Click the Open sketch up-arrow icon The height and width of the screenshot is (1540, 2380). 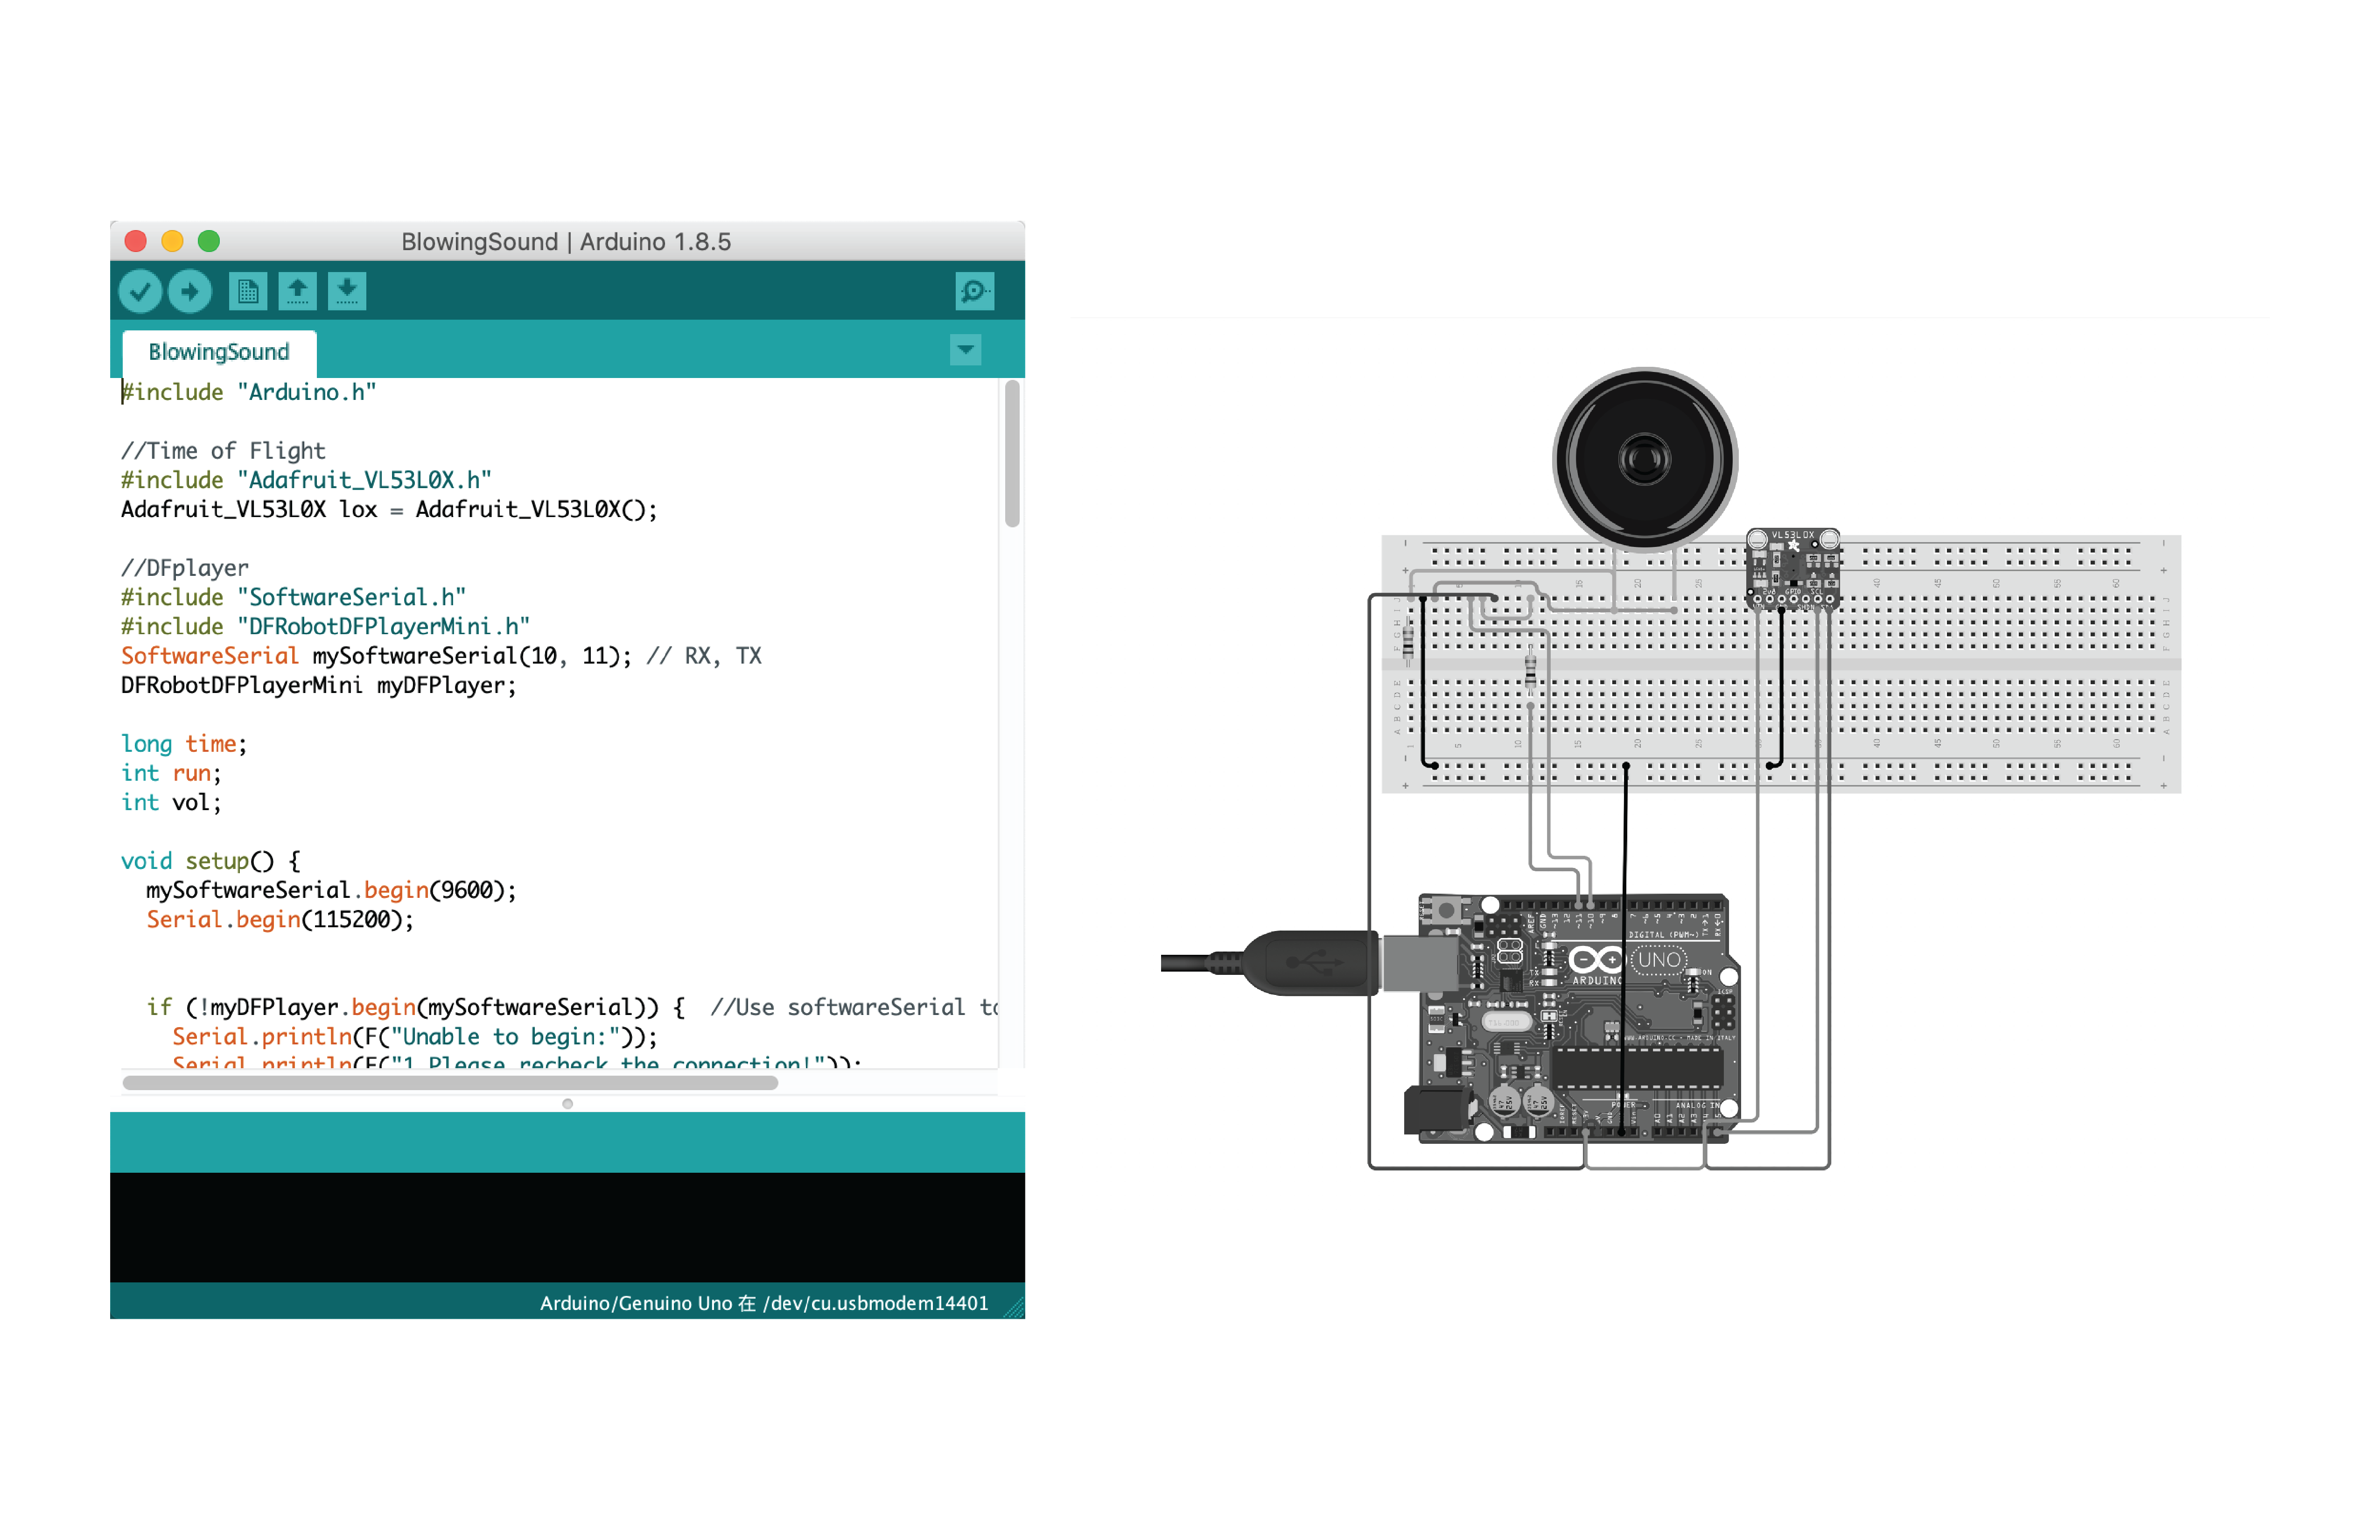pos(297,291)
